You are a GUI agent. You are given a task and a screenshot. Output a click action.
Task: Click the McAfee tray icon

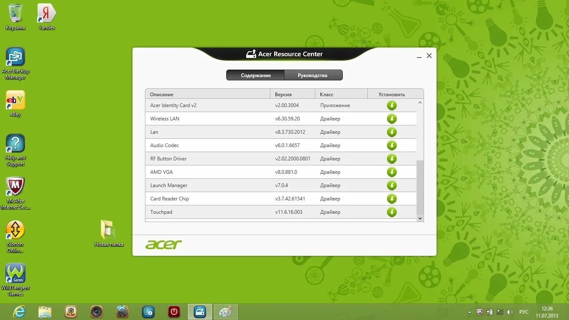[480, 312]
